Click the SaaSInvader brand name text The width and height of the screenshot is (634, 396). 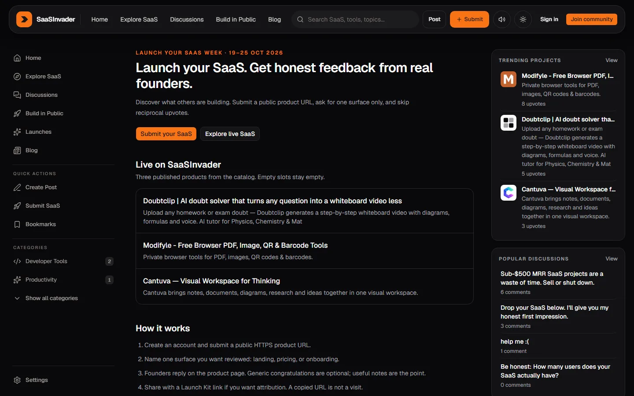click(56, 19)
